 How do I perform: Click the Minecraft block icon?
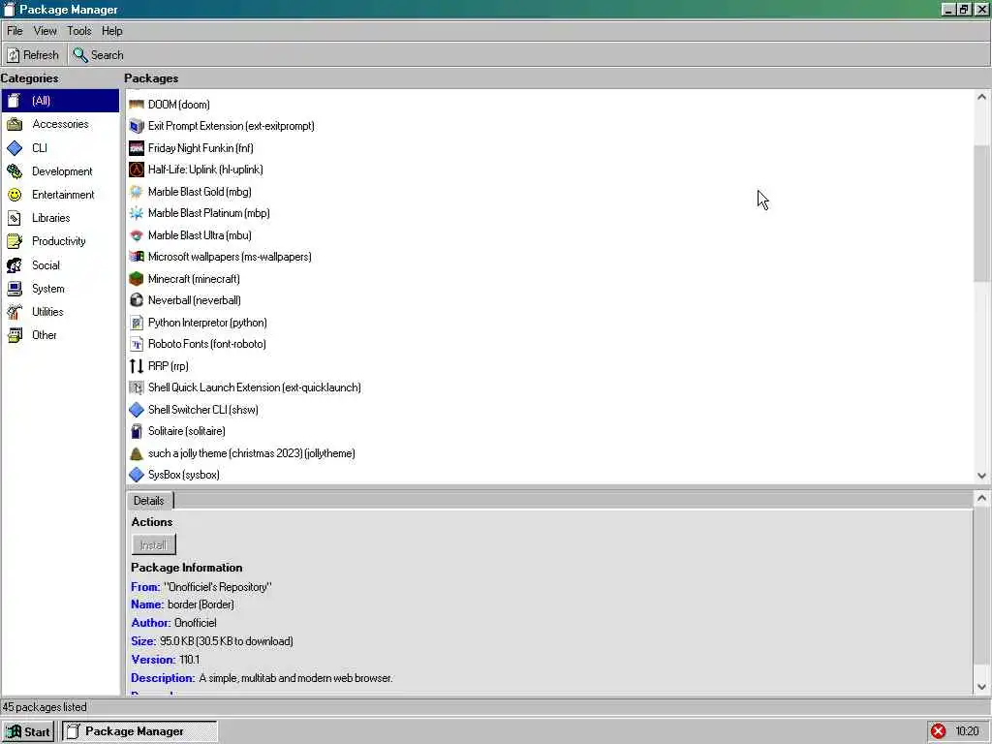tap(137, 279)
